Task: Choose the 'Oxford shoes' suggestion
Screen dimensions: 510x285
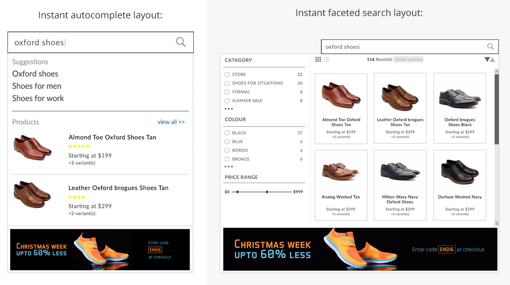Action: tap(35, 74)
